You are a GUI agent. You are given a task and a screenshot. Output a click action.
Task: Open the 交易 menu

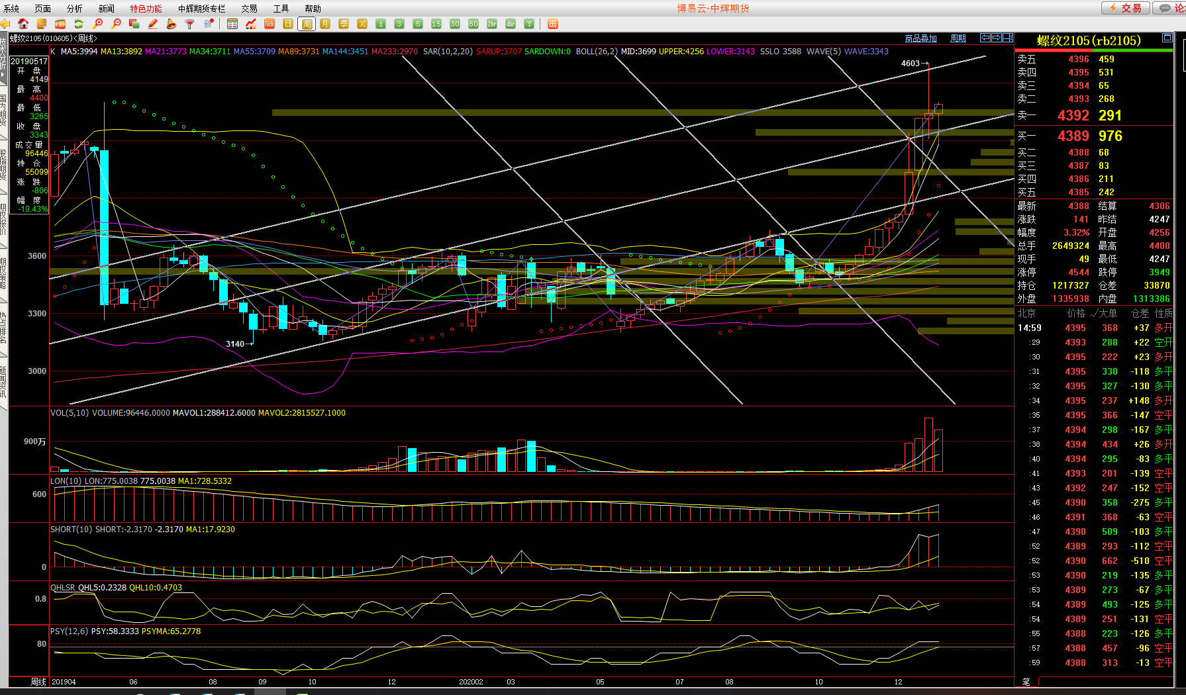250,9
